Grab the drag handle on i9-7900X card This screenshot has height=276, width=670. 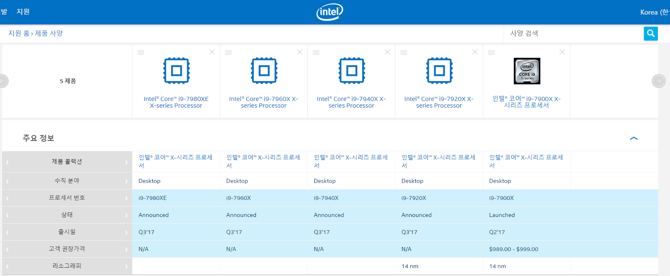click(x=491, y=52)
